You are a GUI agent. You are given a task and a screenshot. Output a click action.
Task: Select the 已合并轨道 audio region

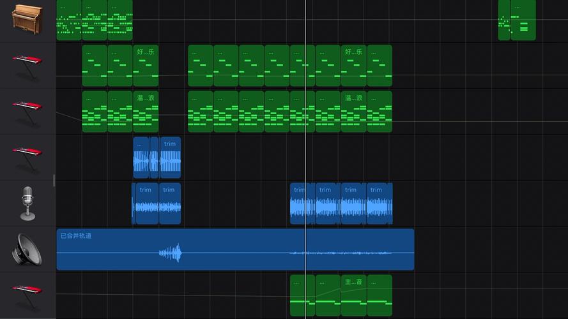[x=235, y=249]
